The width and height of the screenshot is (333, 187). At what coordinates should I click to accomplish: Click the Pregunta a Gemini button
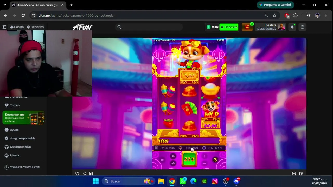click(276, 5)
